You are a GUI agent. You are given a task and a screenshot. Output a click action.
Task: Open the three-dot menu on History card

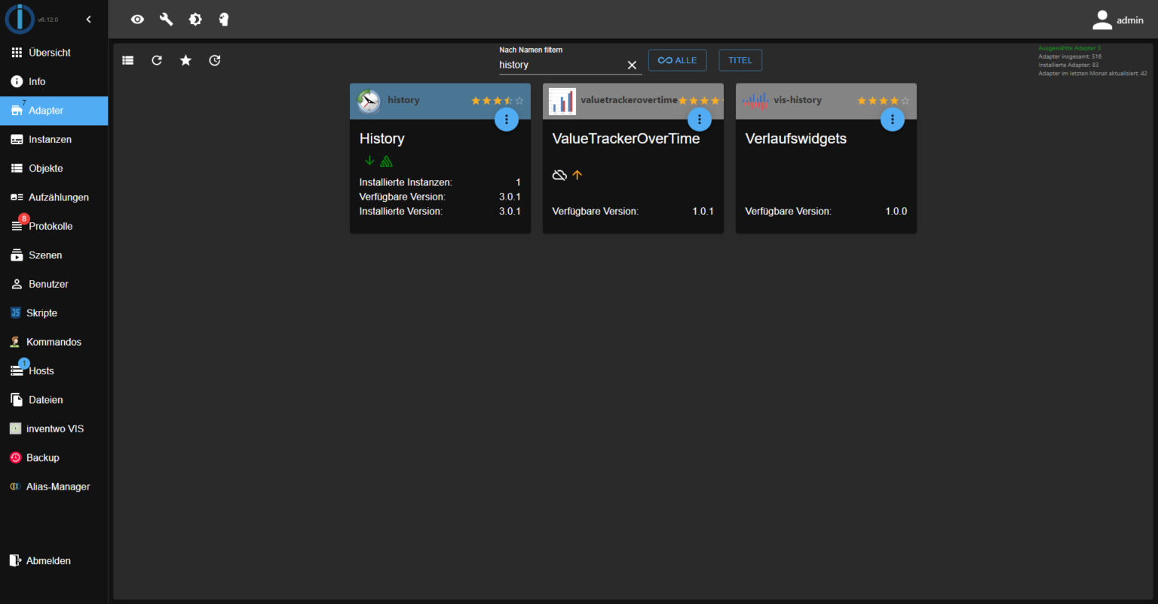(506, 119)
